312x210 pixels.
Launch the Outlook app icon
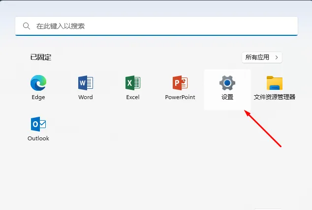tap(38, 124)
